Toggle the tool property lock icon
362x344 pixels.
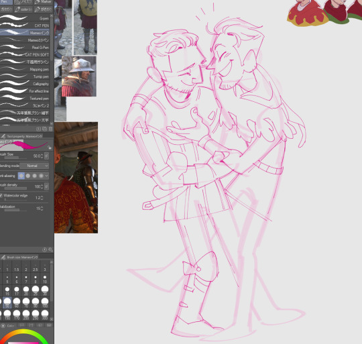pyautogui.click(x=49, y=148)
